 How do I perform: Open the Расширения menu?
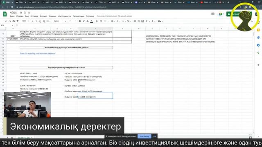pyautogui.click(x=79, y=16)
